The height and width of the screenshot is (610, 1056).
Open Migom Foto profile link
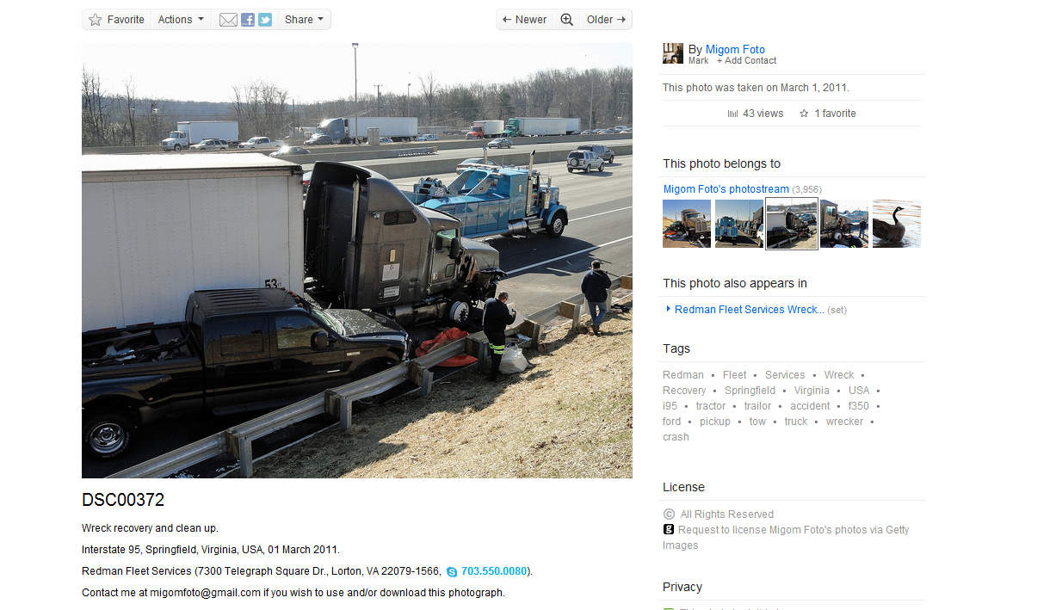point(735,49)
